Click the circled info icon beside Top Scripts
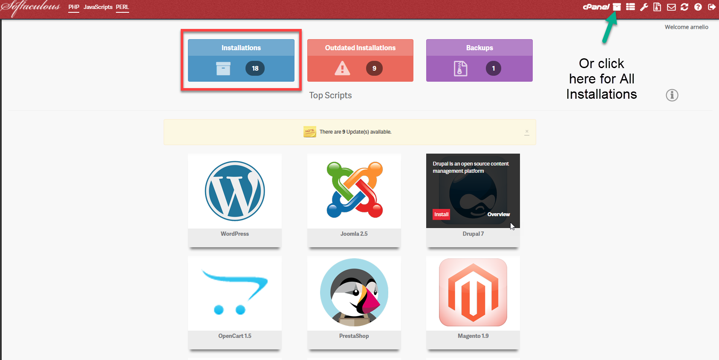The height and width of the screenshot is (360, 719). 672,95
